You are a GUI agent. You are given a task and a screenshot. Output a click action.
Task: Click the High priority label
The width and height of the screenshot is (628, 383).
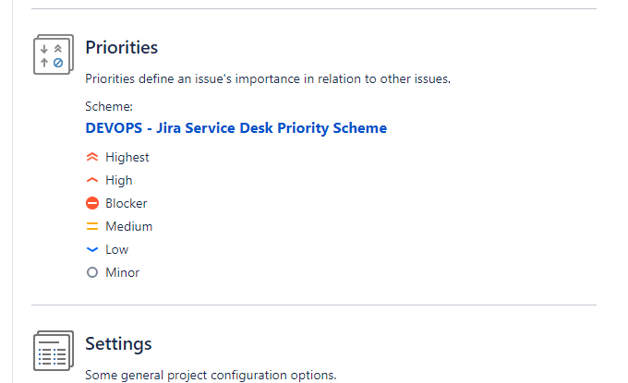118,181
